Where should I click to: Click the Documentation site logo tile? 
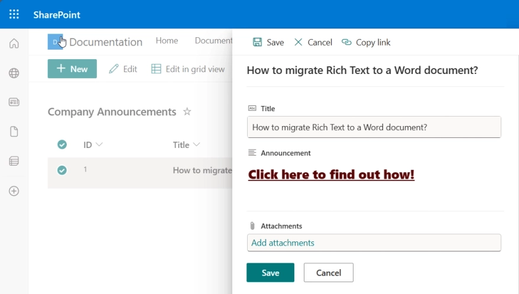(x=55, y=42)
